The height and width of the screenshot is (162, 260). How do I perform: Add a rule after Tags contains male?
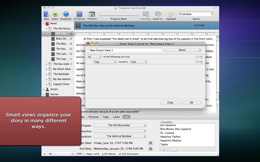click(201, 62)
